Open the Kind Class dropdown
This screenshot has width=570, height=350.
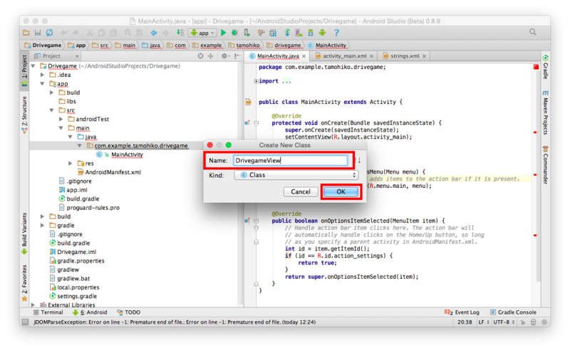[x=296, y=175]
